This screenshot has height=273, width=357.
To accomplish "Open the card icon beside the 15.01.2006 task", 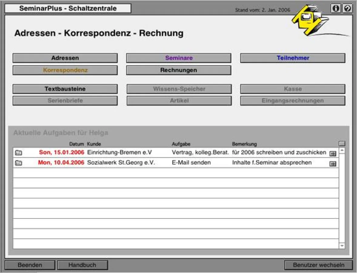I will pos(18,153).
